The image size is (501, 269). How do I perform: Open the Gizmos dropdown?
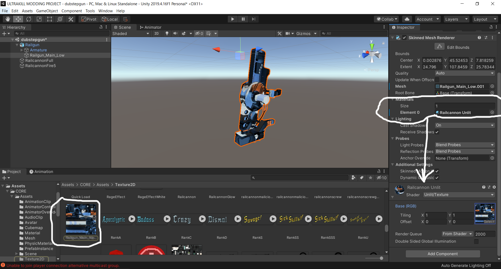click(306, 33)
